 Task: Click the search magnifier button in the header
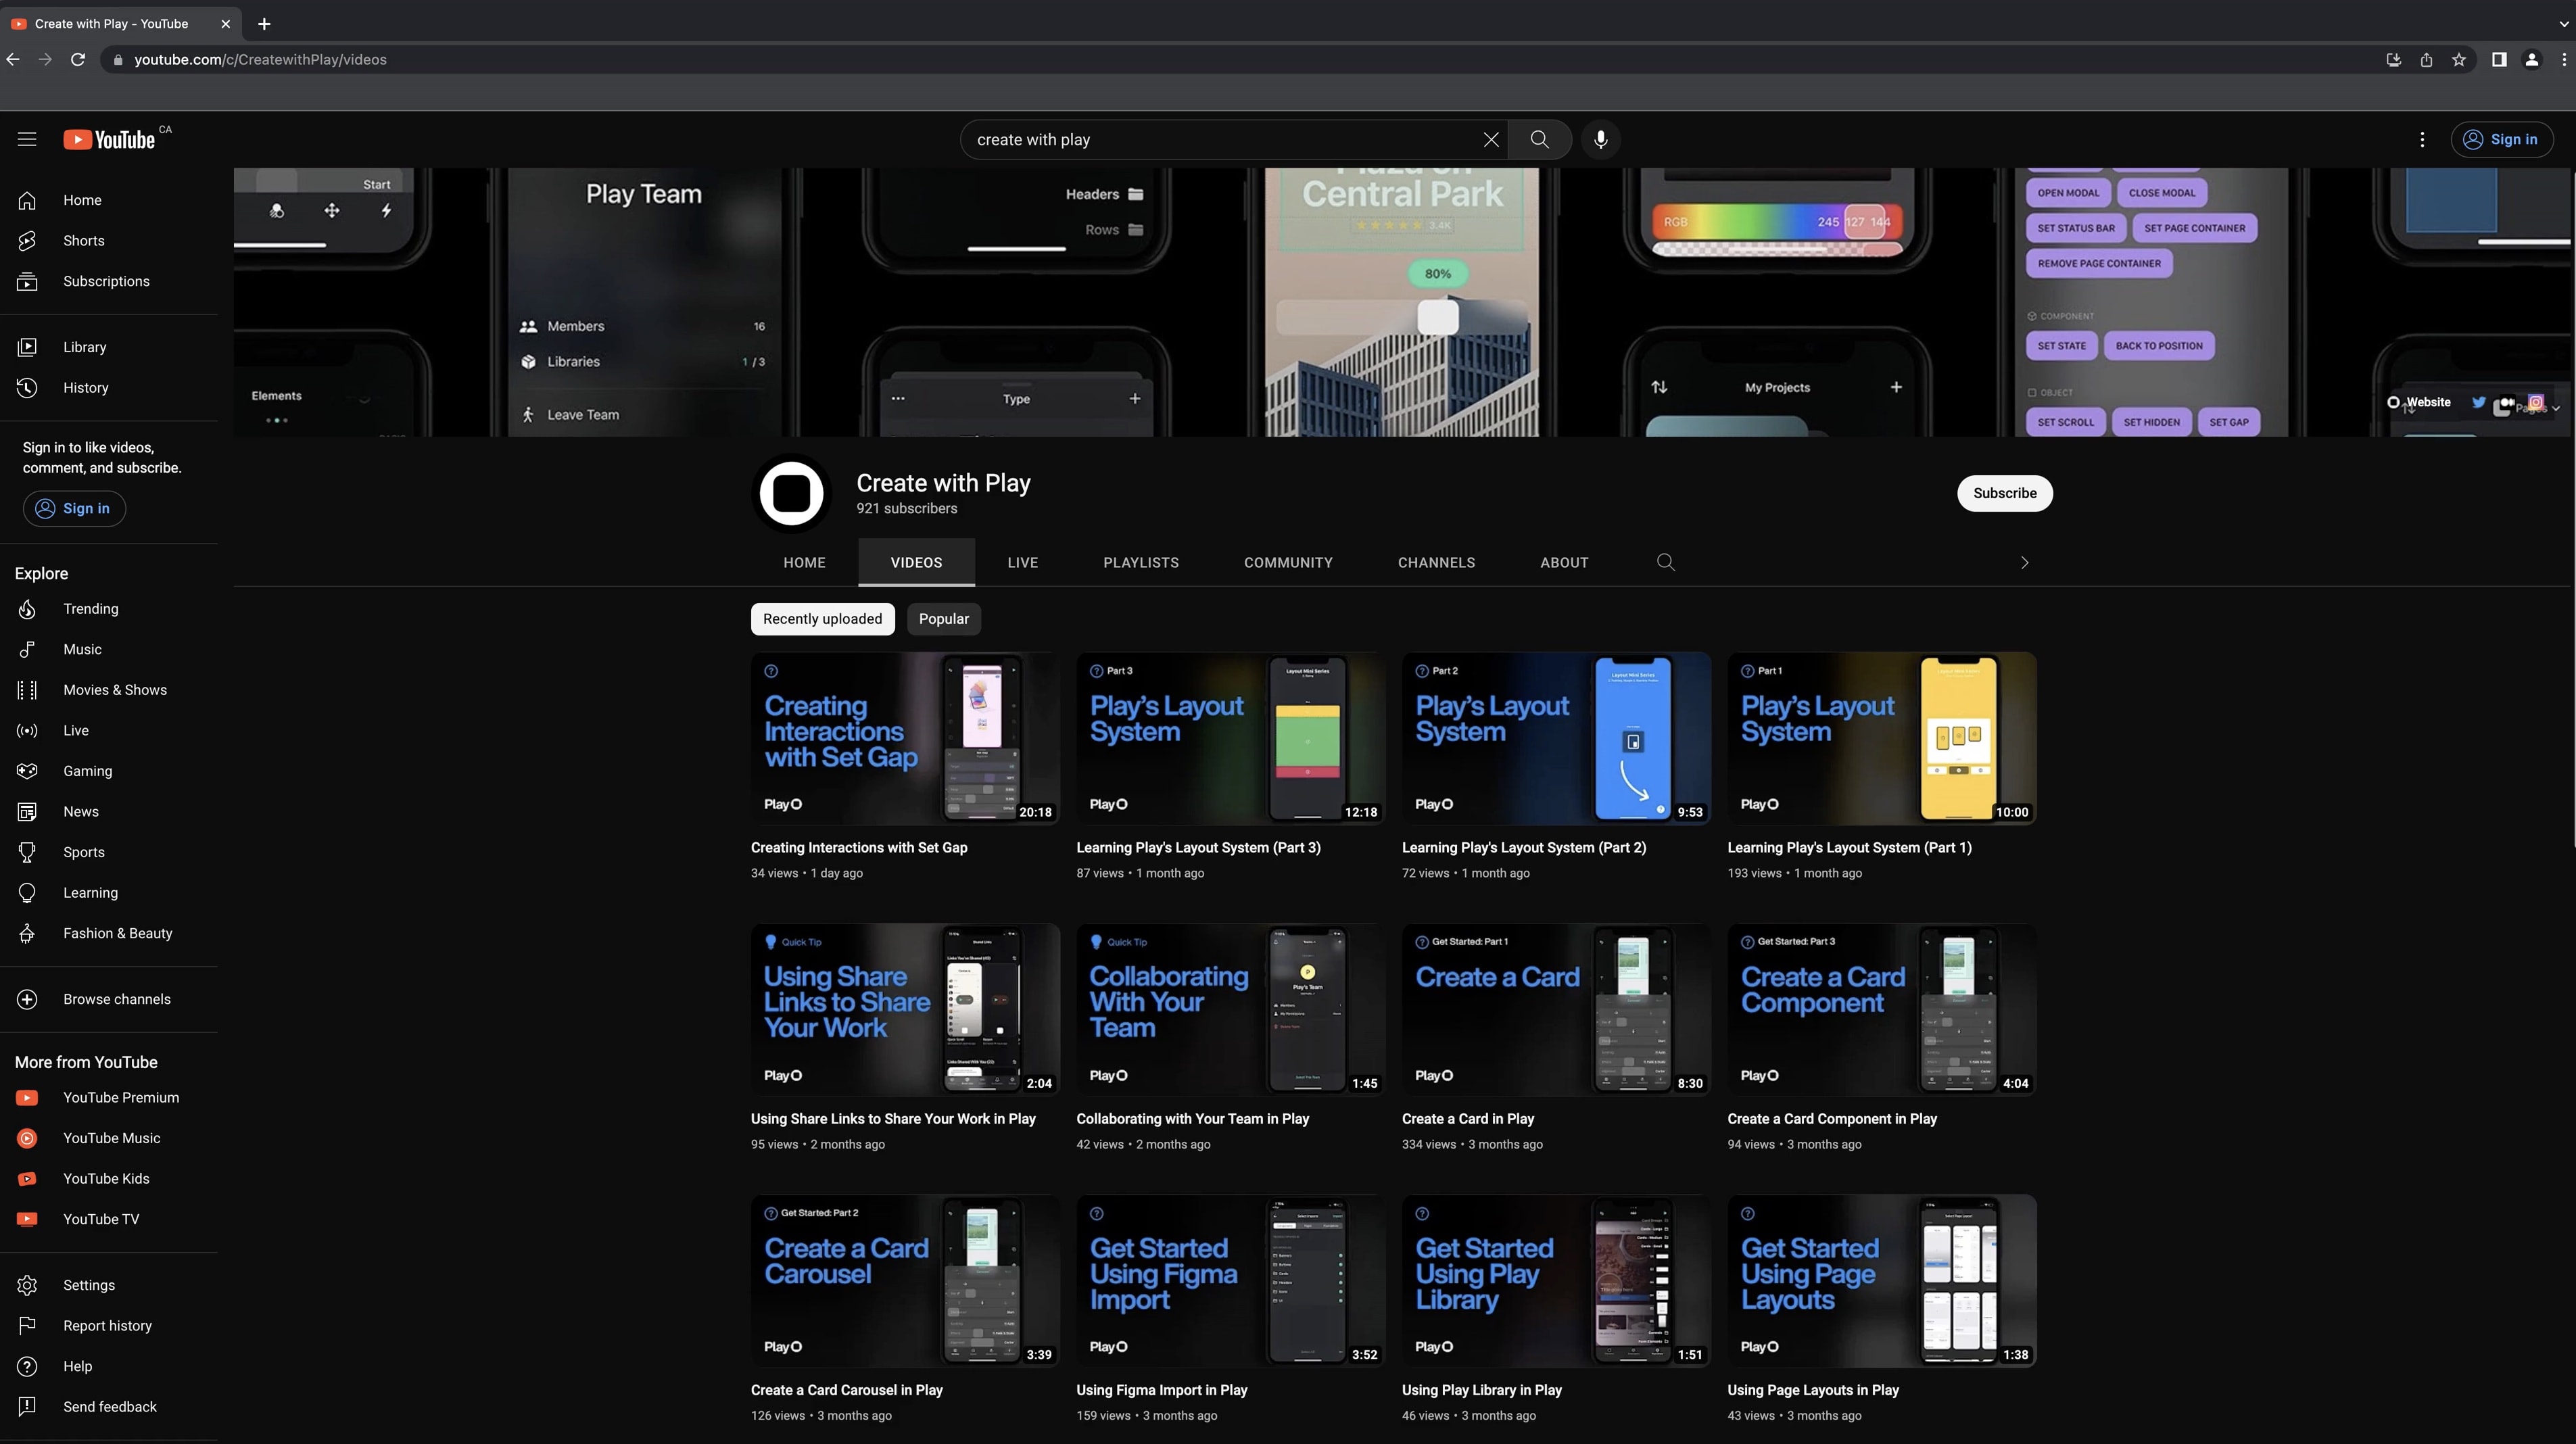[1539, 139]
